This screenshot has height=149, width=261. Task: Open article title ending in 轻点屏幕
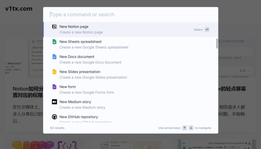[x=232, y=89]
